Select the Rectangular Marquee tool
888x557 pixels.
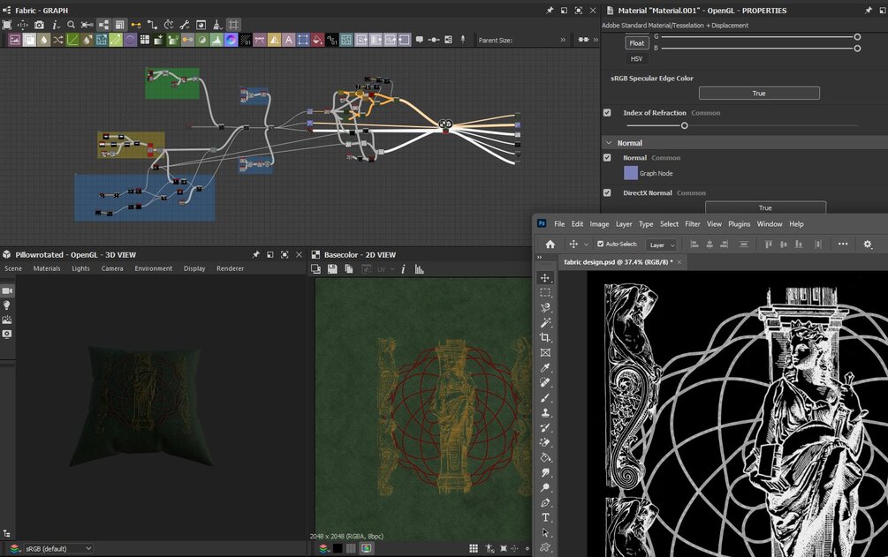[x=545, y=292]
